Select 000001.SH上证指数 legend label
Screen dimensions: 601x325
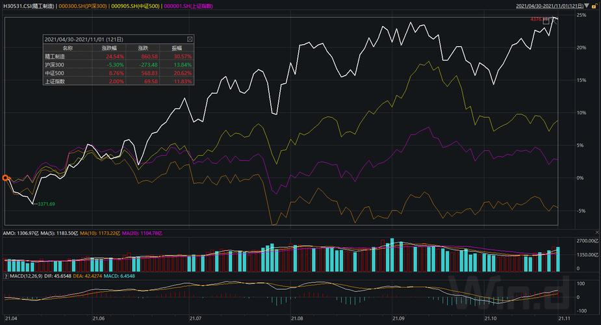(188, 6)
